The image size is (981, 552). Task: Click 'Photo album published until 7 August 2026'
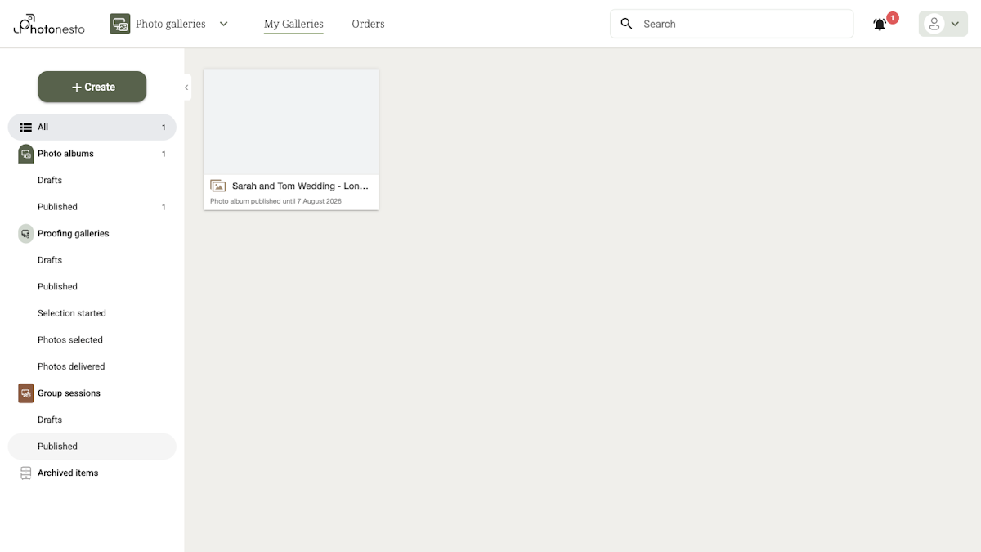click(275, 201)
